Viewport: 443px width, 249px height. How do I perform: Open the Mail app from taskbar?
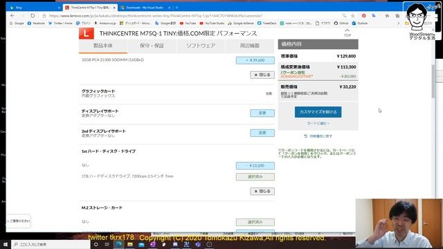tap(141, 244)
